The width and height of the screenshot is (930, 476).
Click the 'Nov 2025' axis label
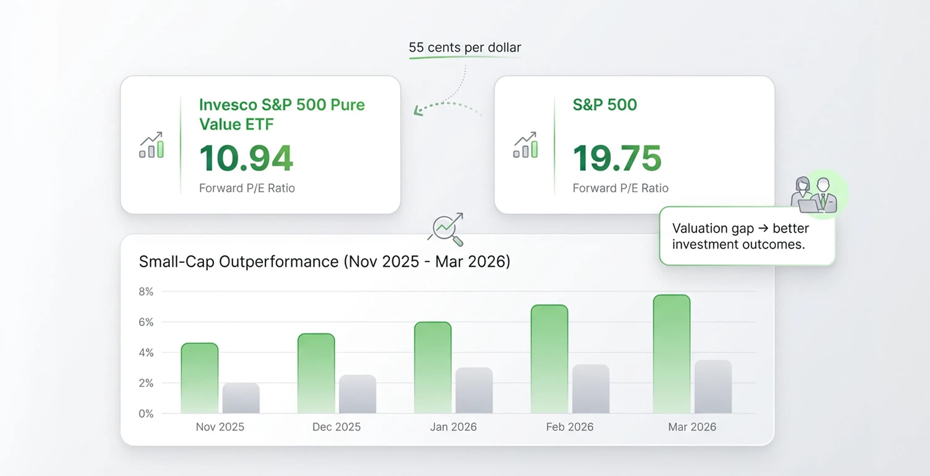point(220,426)
